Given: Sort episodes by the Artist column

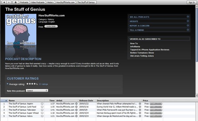Looking at the screenshot, I should pyautogui.click(x=67, y=101).
